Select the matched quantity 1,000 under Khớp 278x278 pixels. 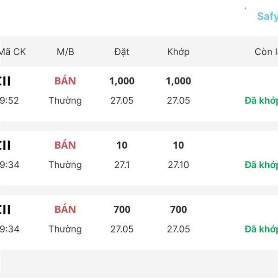(x=178, y=81)
